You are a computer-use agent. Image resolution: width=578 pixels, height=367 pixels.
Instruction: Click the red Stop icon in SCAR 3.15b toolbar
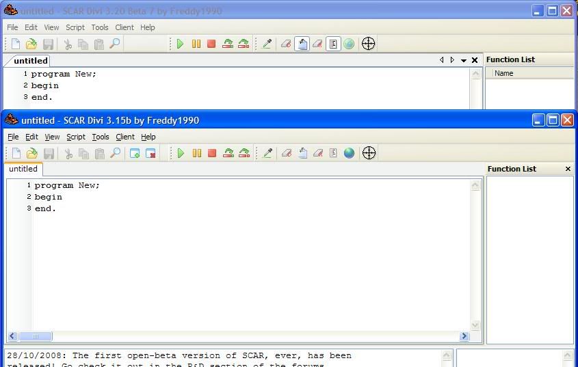(212, 153)
